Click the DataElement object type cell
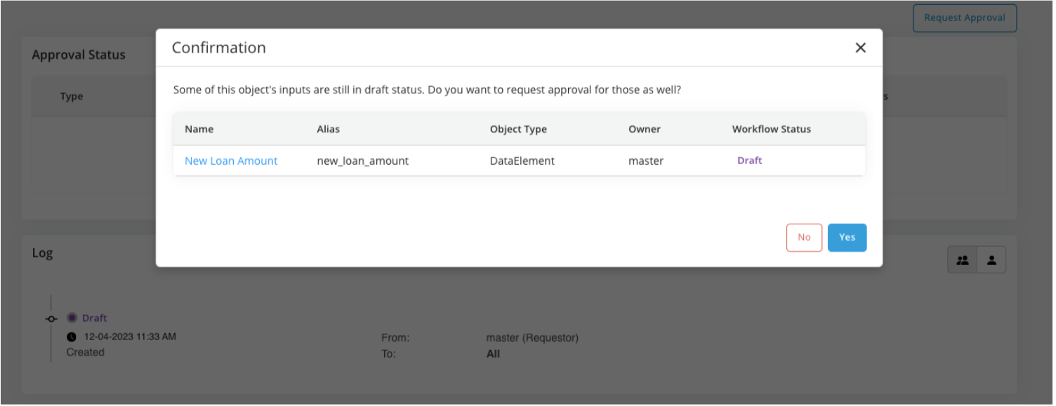 pyautogui.click(x=522, y=161)
